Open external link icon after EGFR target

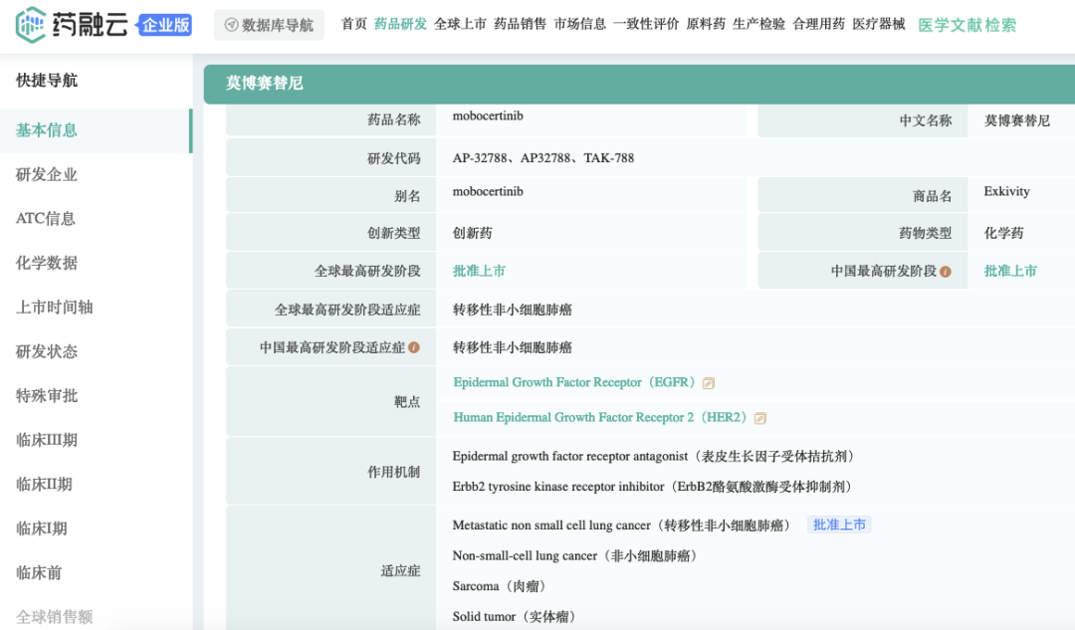tap(709, 383)
